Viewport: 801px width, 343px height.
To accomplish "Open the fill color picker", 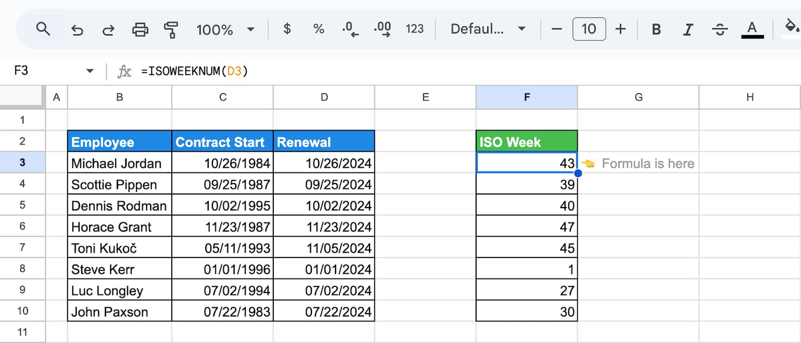I will tap(792, 28).
